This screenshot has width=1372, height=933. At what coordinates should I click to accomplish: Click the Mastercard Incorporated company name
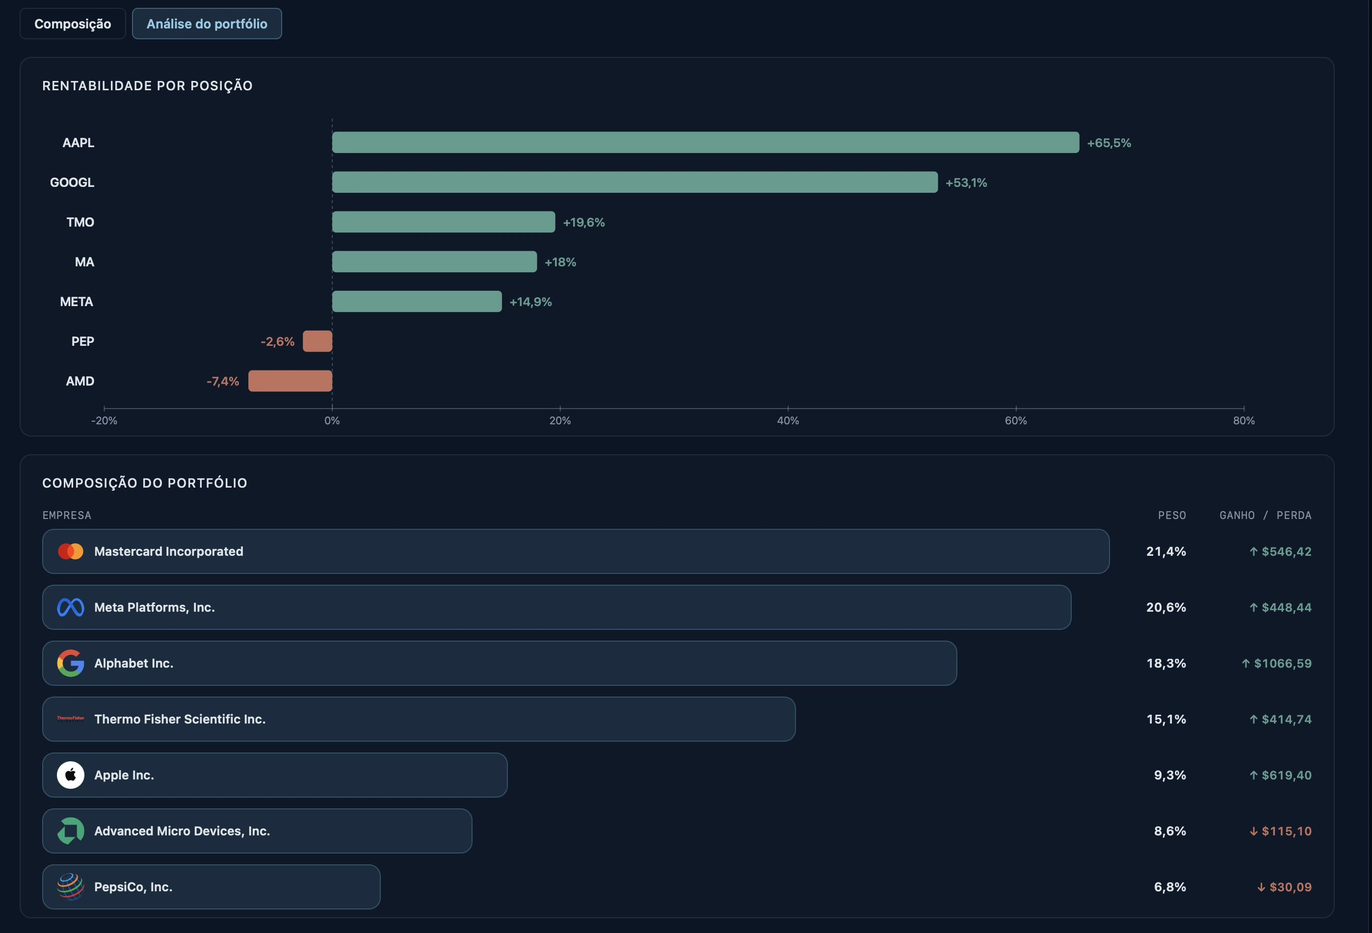169,551
